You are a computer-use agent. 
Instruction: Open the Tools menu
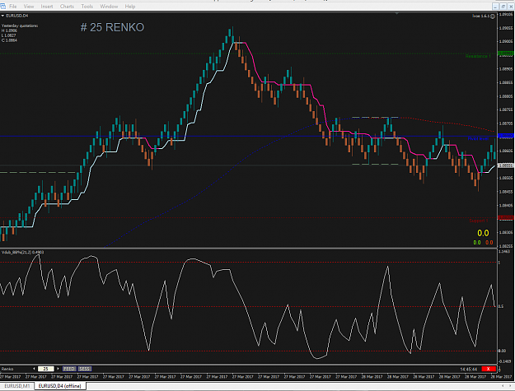(87, 7)
